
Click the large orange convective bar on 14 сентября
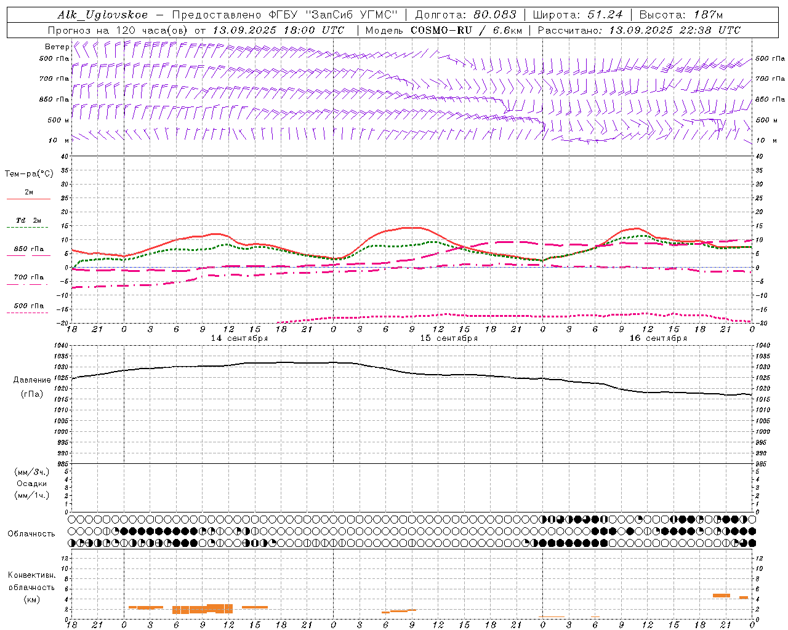click(x=203, y=609)
